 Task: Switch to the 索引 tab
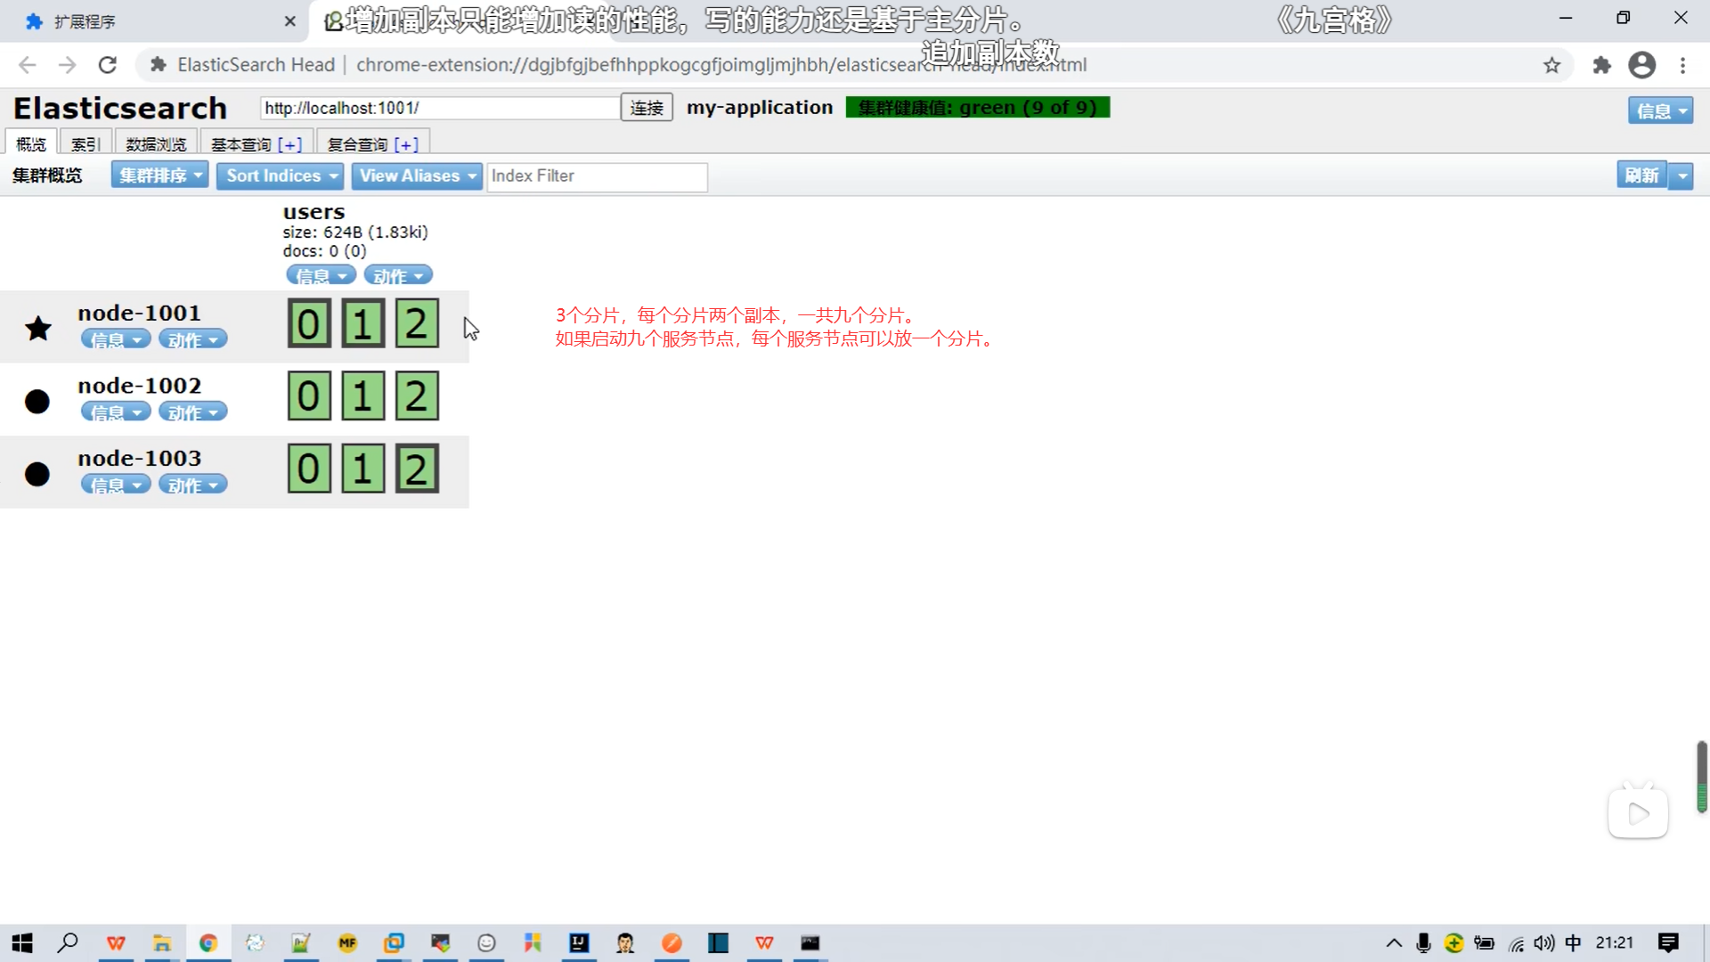pos(85,144)
